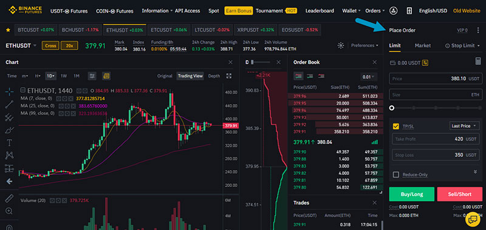
Task: Click the transfer icon next to 0.00 USDT
Action: click(x=425, y=63)
